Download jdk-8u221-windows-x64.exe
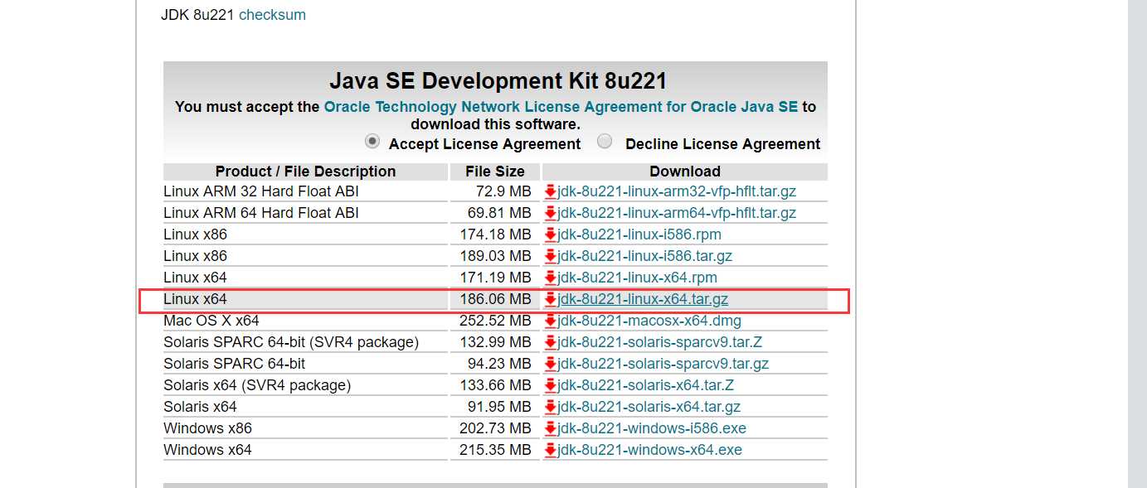 650,450
